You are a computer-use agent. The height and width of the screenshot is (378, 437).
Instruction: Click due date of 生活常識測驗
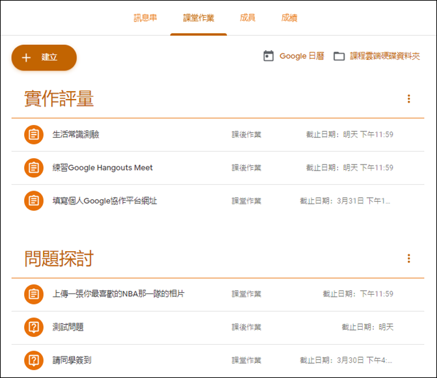[350, 135]
